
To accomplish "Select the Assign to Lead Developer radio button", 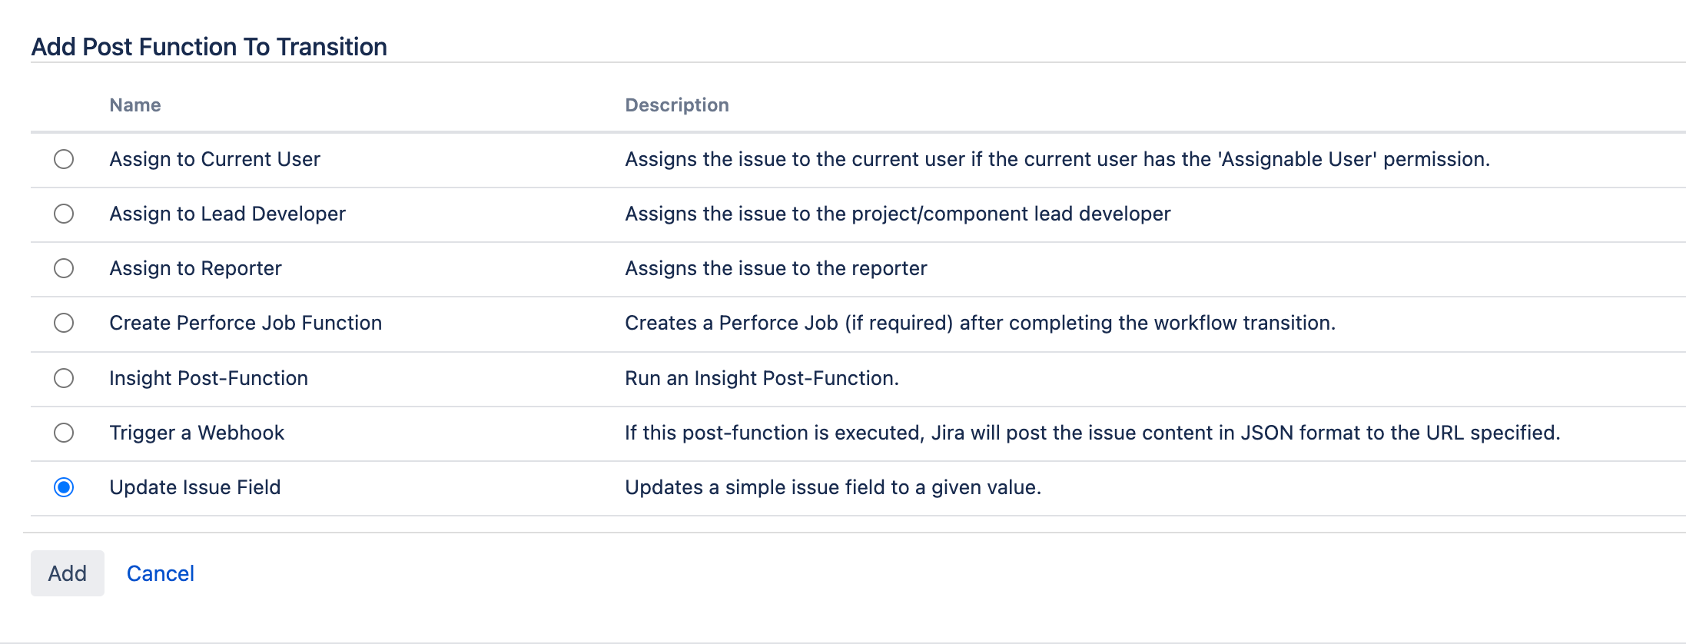I will click(64, 214).
